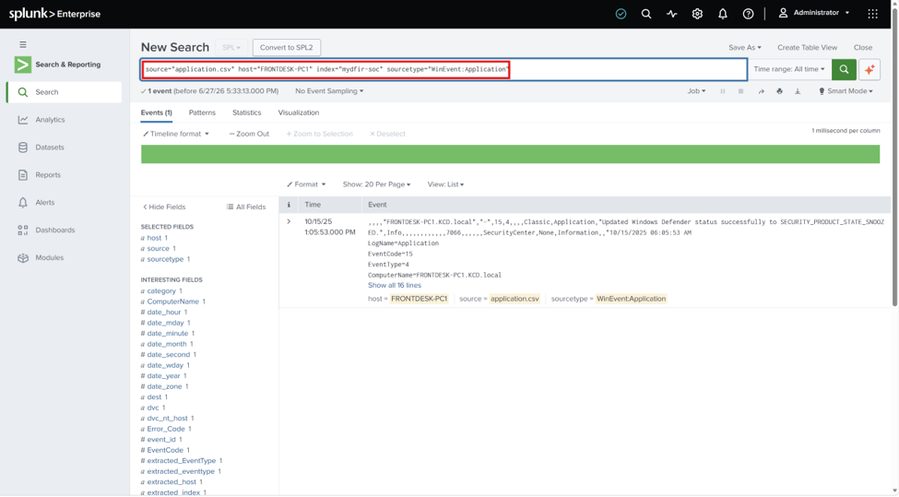Open All Fields dialog
Viewport: 899px width, 497px height.
click(246, 207)
